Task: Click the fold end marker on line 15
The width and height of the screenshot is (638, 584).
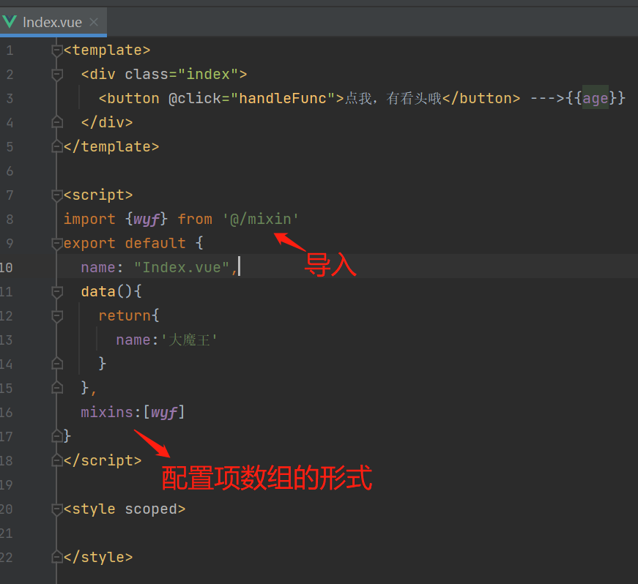Action: pyautogui.click(x=57, y=388)
